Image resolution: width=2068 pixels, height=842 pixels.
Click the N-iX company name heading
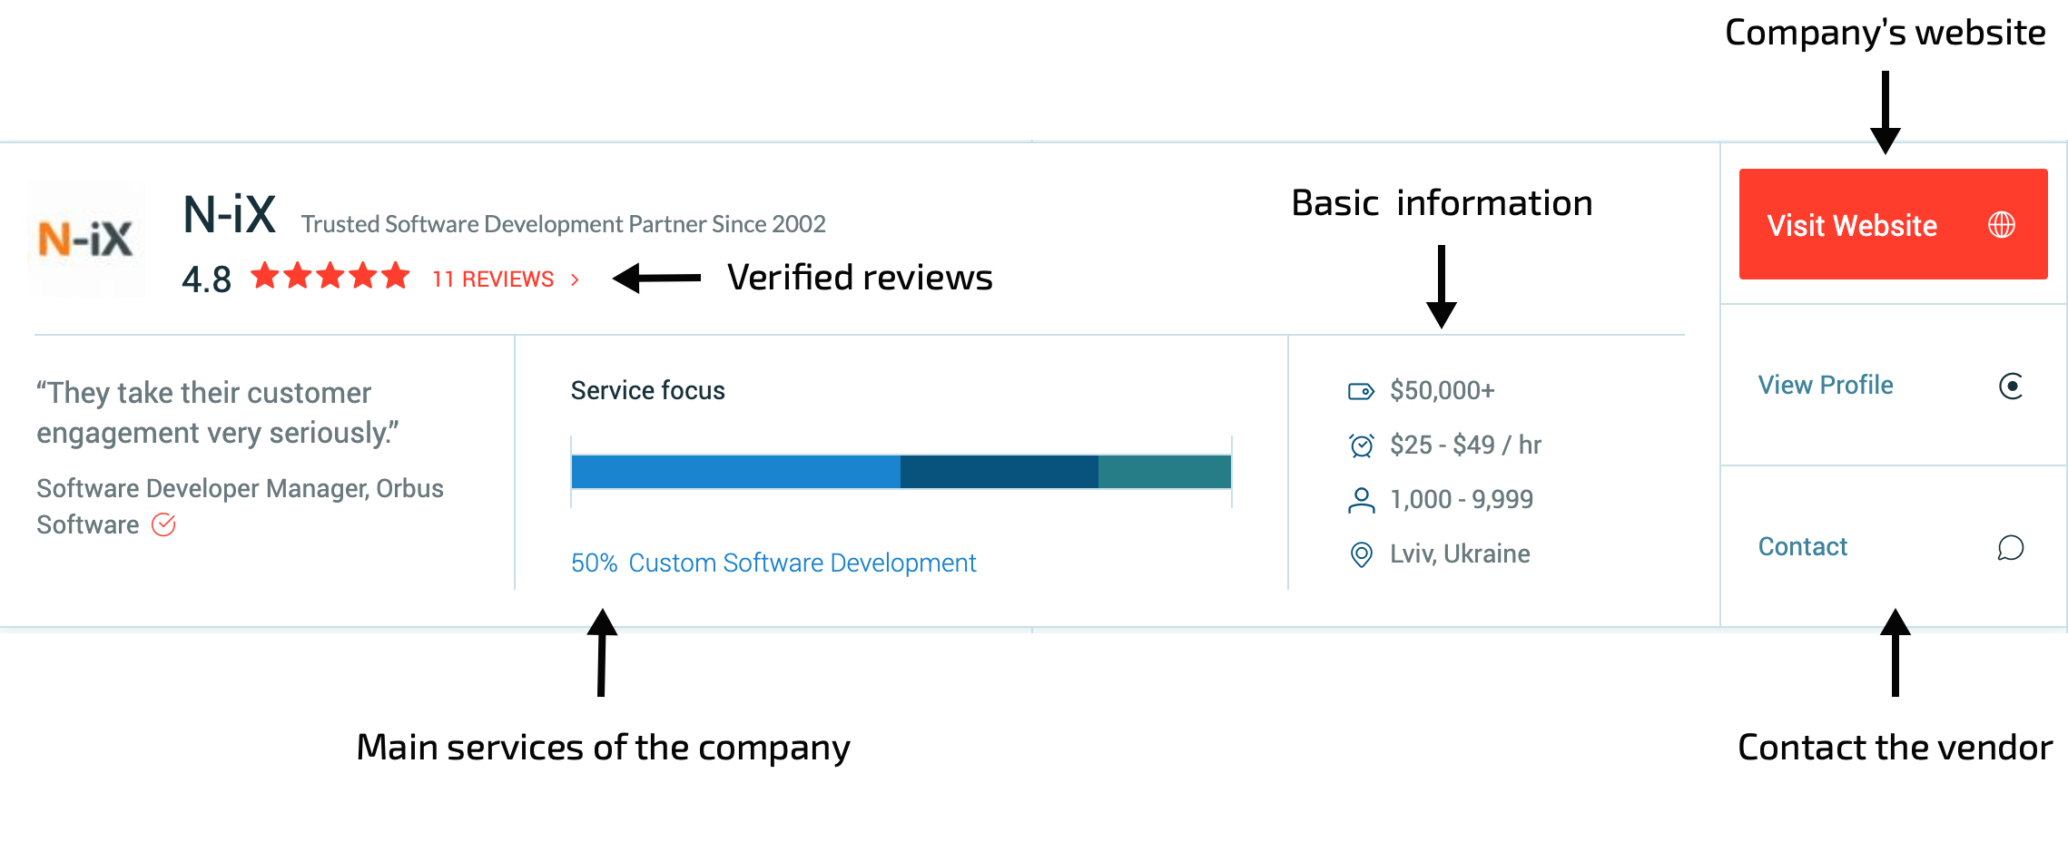pos(229,216)
